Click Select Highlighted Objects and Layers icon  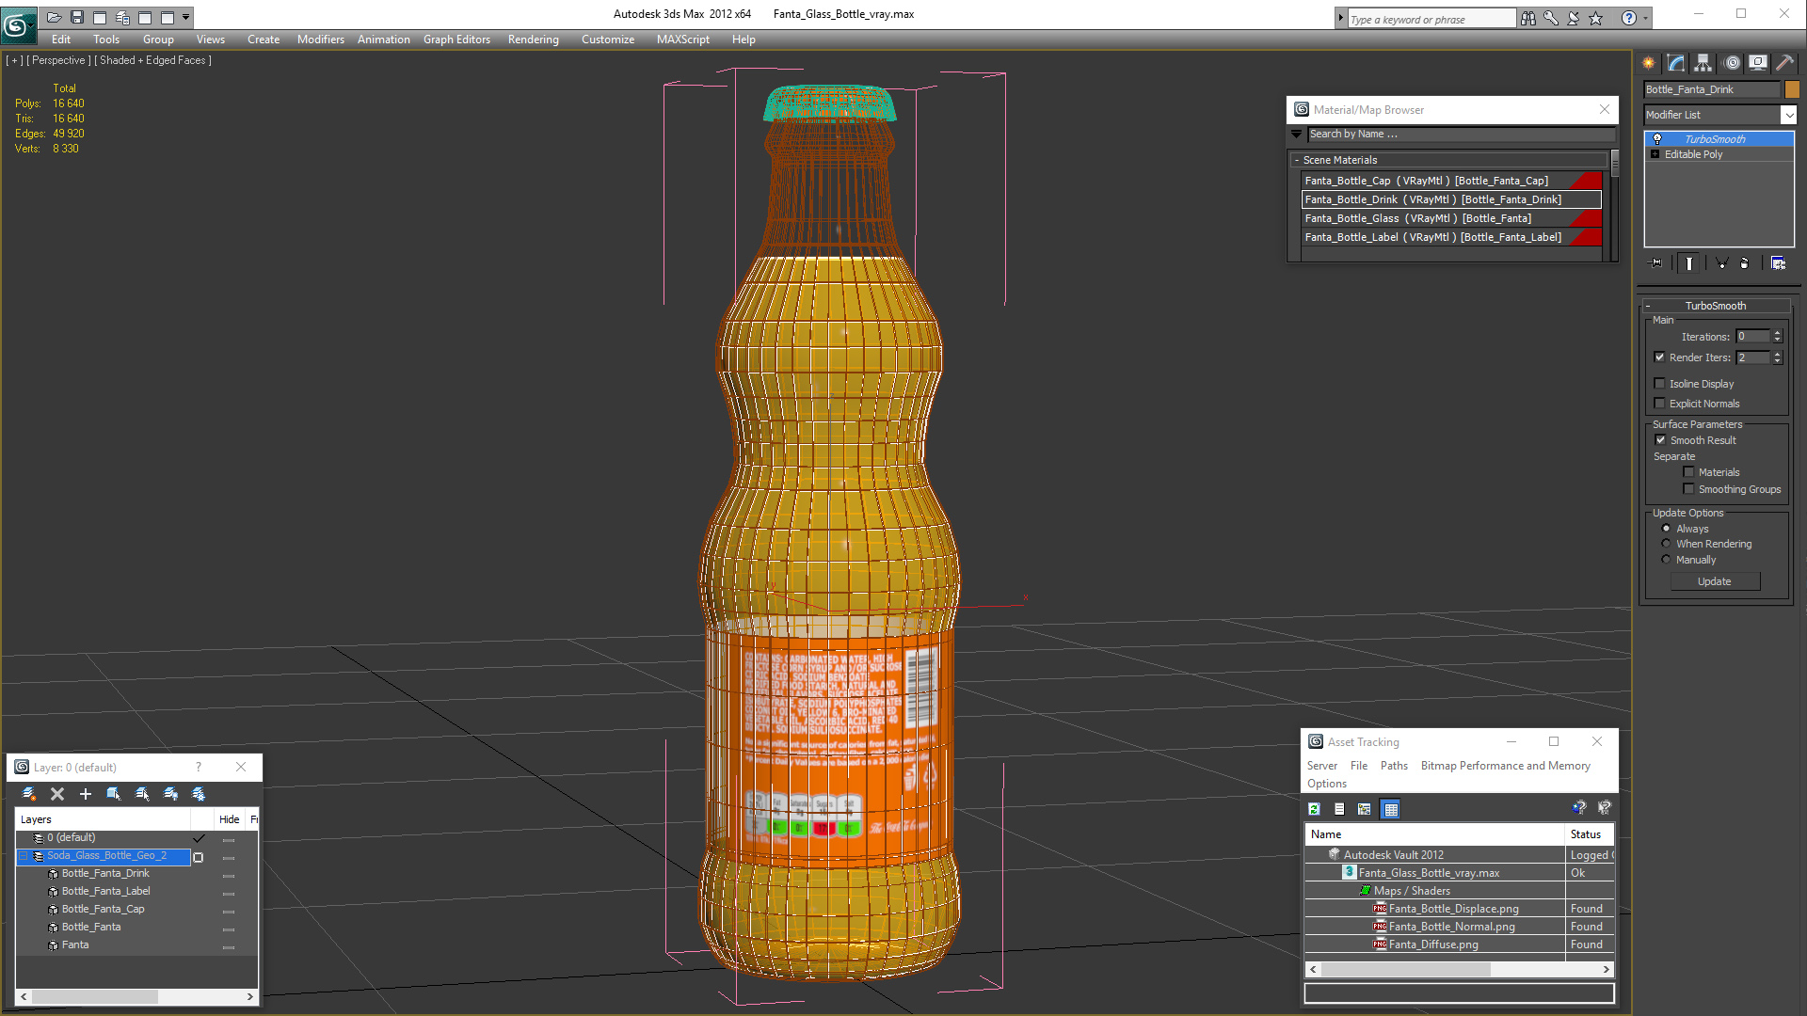pos(114,794)
